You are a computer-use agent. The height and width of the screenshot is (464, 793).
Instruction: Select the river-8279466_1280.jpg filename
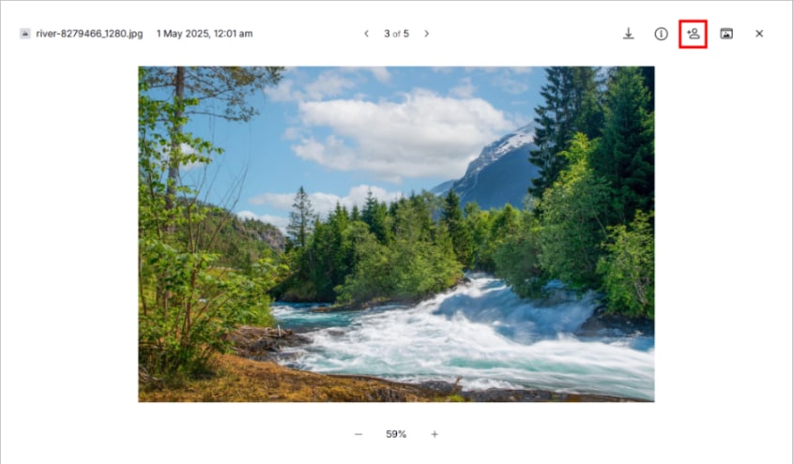[x=89, y=34]
